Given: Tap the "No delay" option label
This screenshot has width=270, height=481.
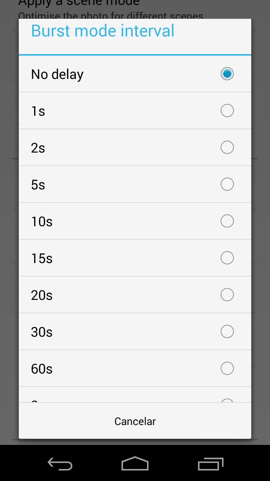Looking at the screenshot, I should pos(57,74).
